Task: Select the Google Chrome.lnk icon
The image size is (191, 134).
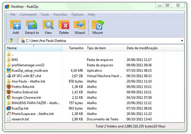Action: (x=9, y=97)
